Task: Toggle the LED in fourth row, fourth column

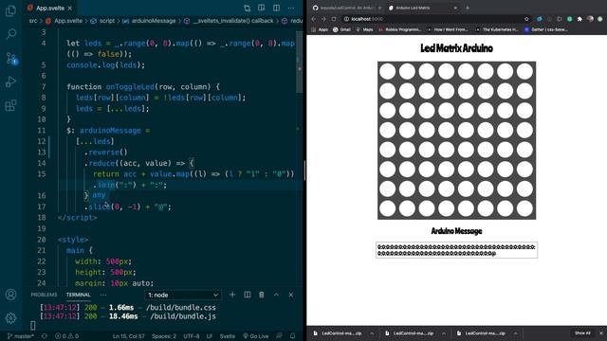Action: click(x=447, y=130)
